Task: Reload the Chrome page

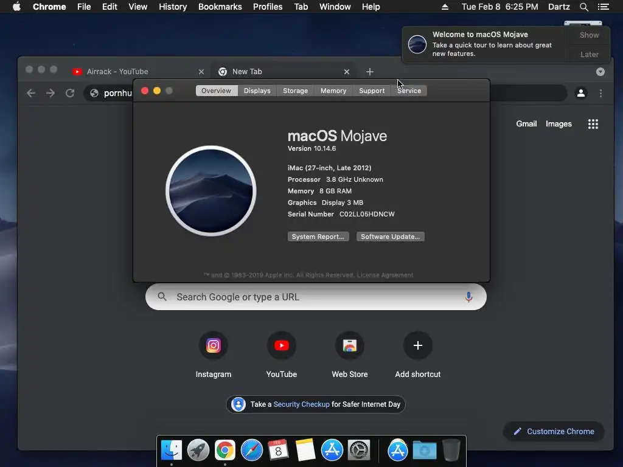Action: [70, 93]
